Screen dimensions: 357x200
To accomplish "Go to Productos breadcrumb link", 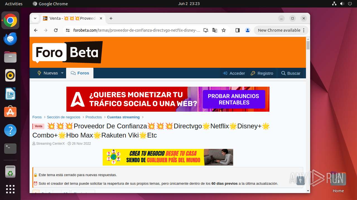I will 94,117.
